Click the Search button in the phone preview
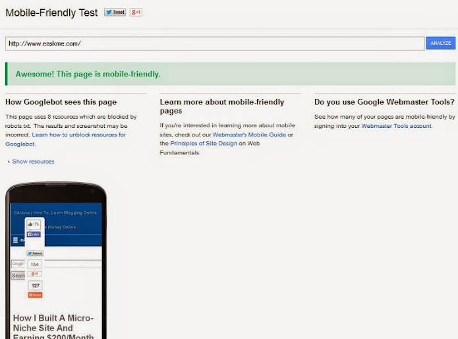Viewport: 458px width, 339px height. coord(18,276)
